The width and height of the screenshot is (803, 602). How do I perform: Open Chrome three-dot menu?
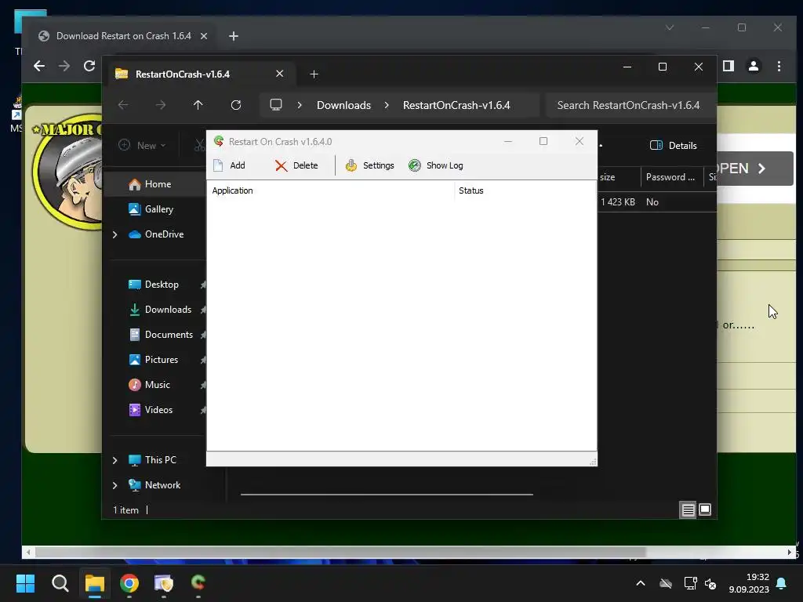click(779, 66)
